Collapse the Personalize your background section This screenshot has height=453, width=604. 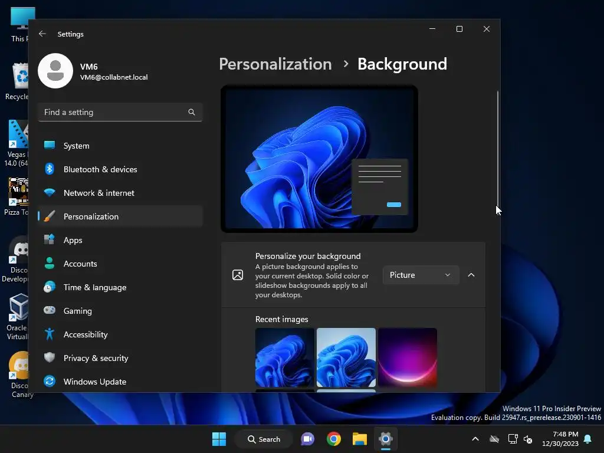point(471,275)
